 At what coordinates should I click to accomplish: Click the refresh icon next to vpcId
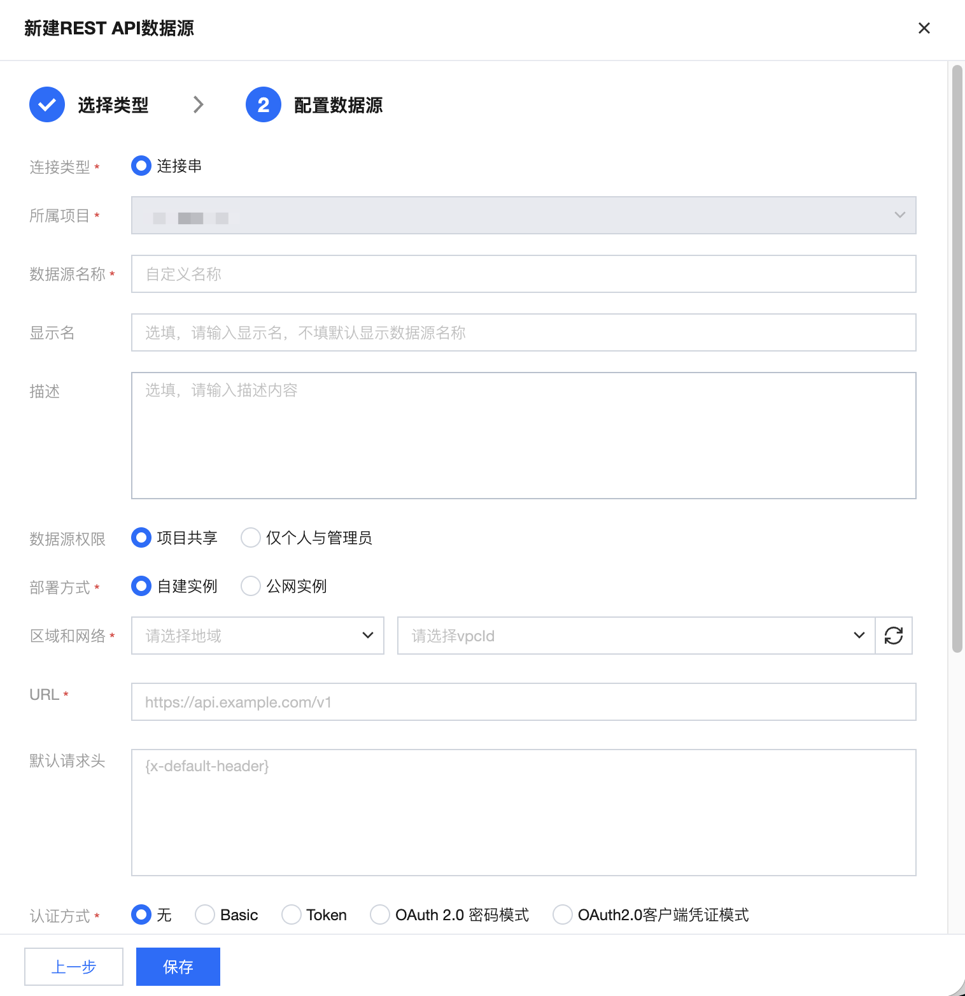point(894,636)
